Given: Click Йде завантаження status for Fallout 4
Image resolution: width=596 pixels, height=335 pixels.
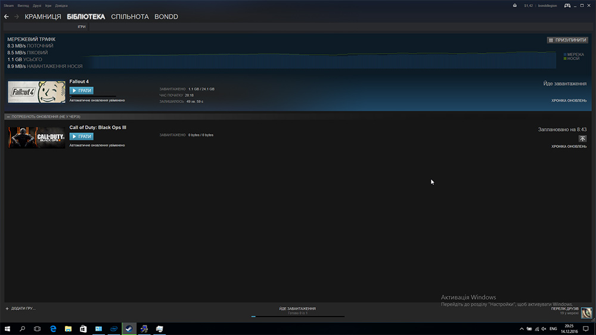Looking at the screenshot, I should pos(565,83).
